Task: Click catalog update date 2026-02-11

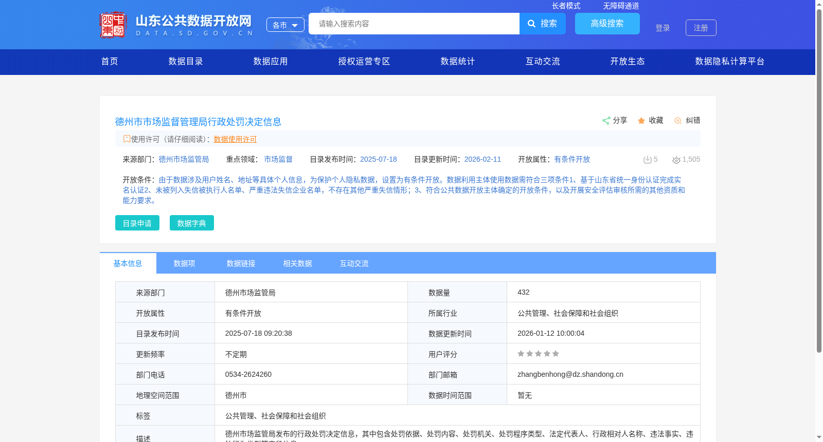Action: [482, 159]
